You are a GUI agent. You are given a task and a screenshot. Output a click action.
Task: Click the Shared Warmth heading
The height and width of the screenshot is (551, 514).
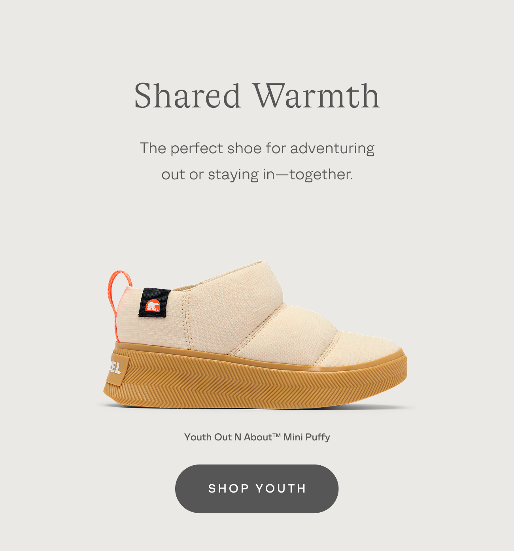point(257,96)
